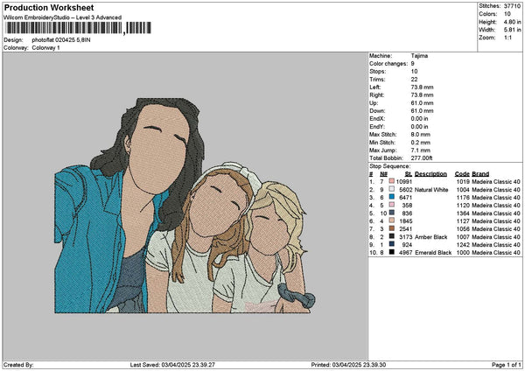Click stitch count 4967 in stop 10
The height and width of the screenshot is (371, 525).
[405, 253]
